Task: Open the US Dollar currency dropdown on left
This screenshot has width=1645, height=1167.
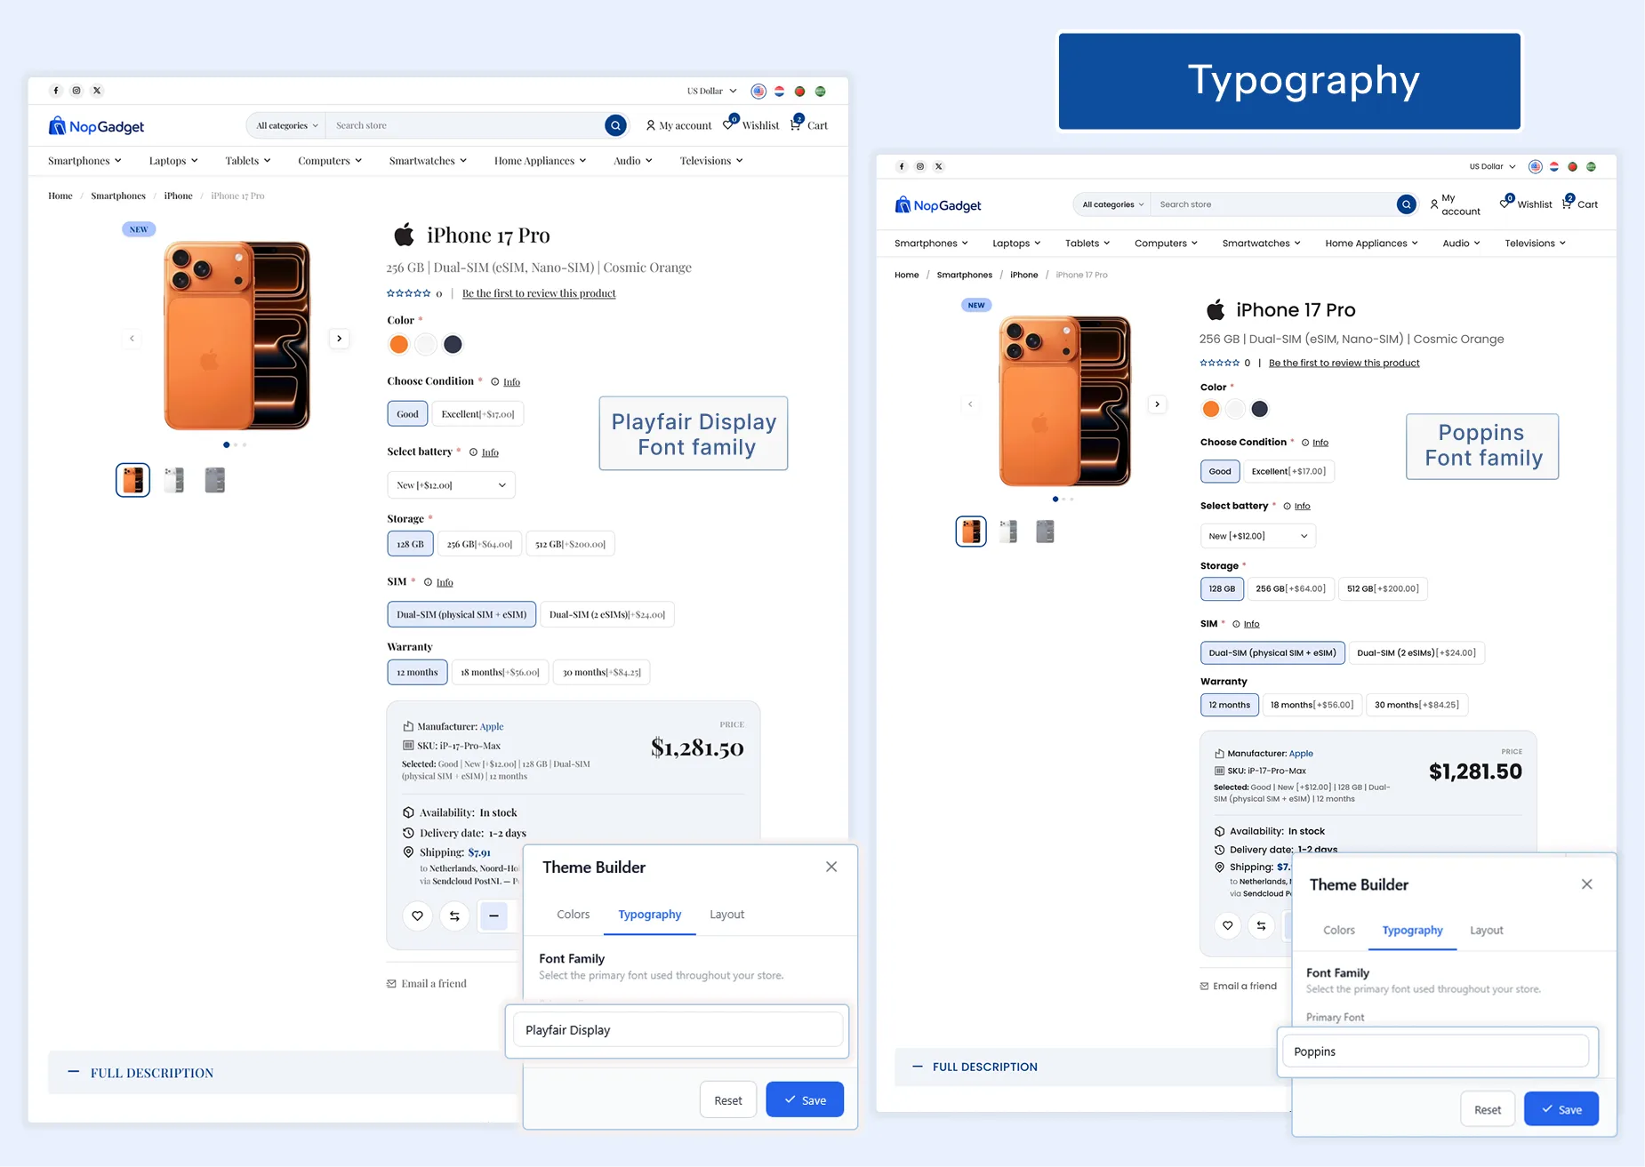Action: (x=711, y=91)
